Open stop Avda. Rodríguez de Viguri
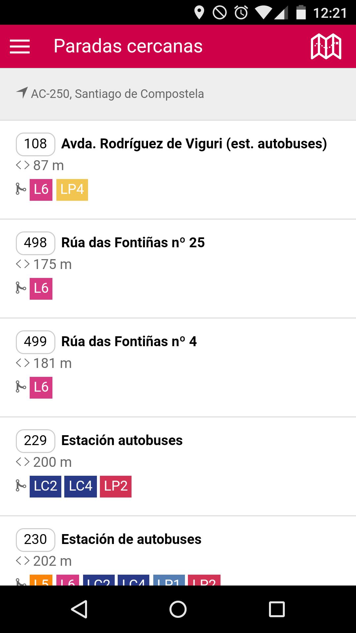Image resolution: width=356 pixels, height=633 pixels. (x=194, y=144)
